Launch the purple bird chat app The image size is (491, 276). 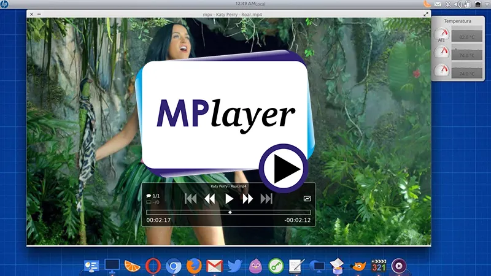(255, 266)
